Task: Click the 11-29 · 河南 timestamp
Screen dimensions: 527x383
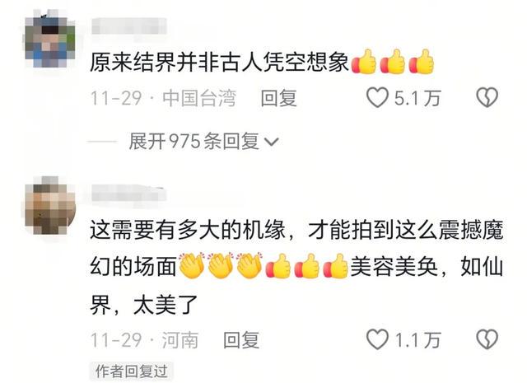Action: [x=144, y=339]
